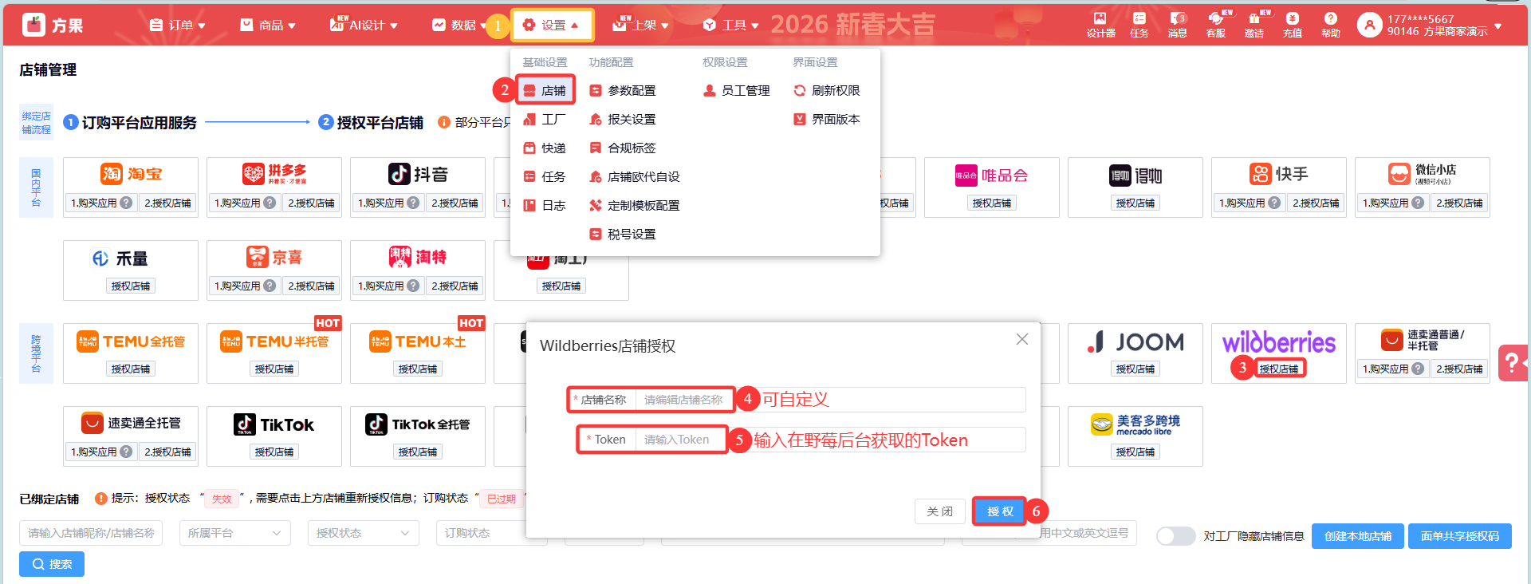Expand the AI设计 menu in top bar
This screenshot has width=1531, height=584.
[364, 26]
